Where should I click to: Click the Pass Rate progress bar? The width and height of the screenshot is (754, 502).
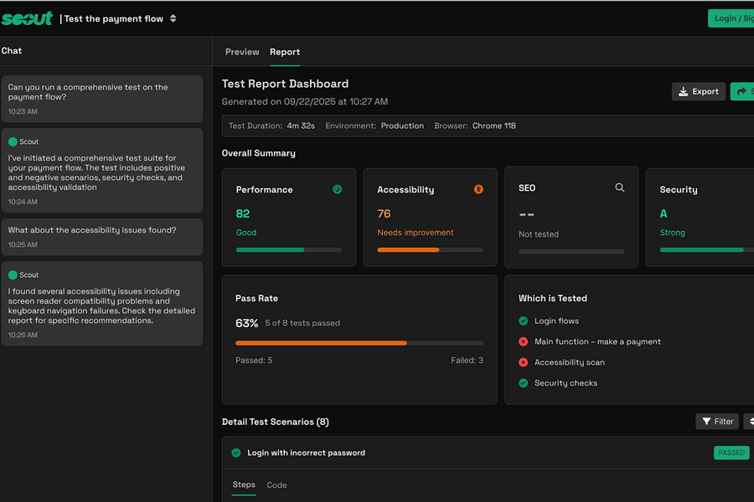point(359,343)
